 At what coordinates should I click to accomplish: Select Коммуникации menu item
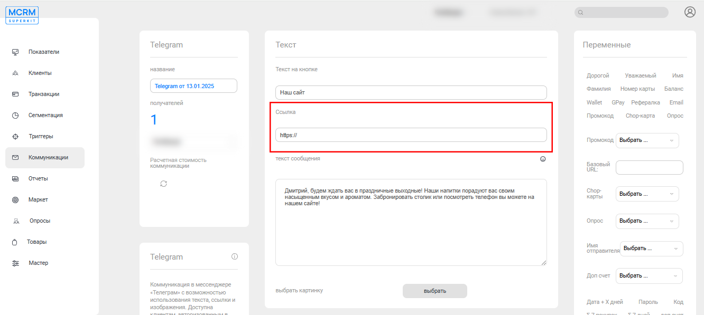(x=45, y=158)
